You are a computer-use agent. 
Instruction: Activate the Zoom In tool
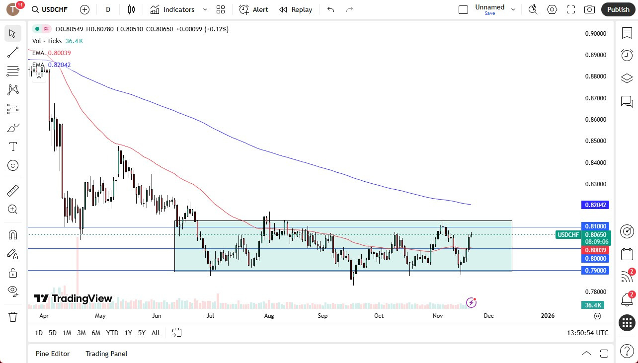(13, 209)
